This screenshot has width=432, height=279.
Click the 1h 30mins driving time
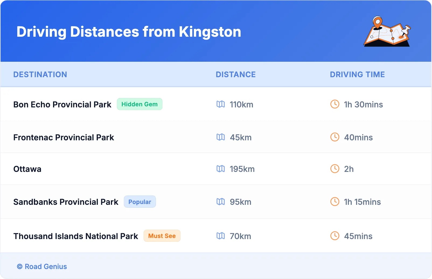coord(363,104)
